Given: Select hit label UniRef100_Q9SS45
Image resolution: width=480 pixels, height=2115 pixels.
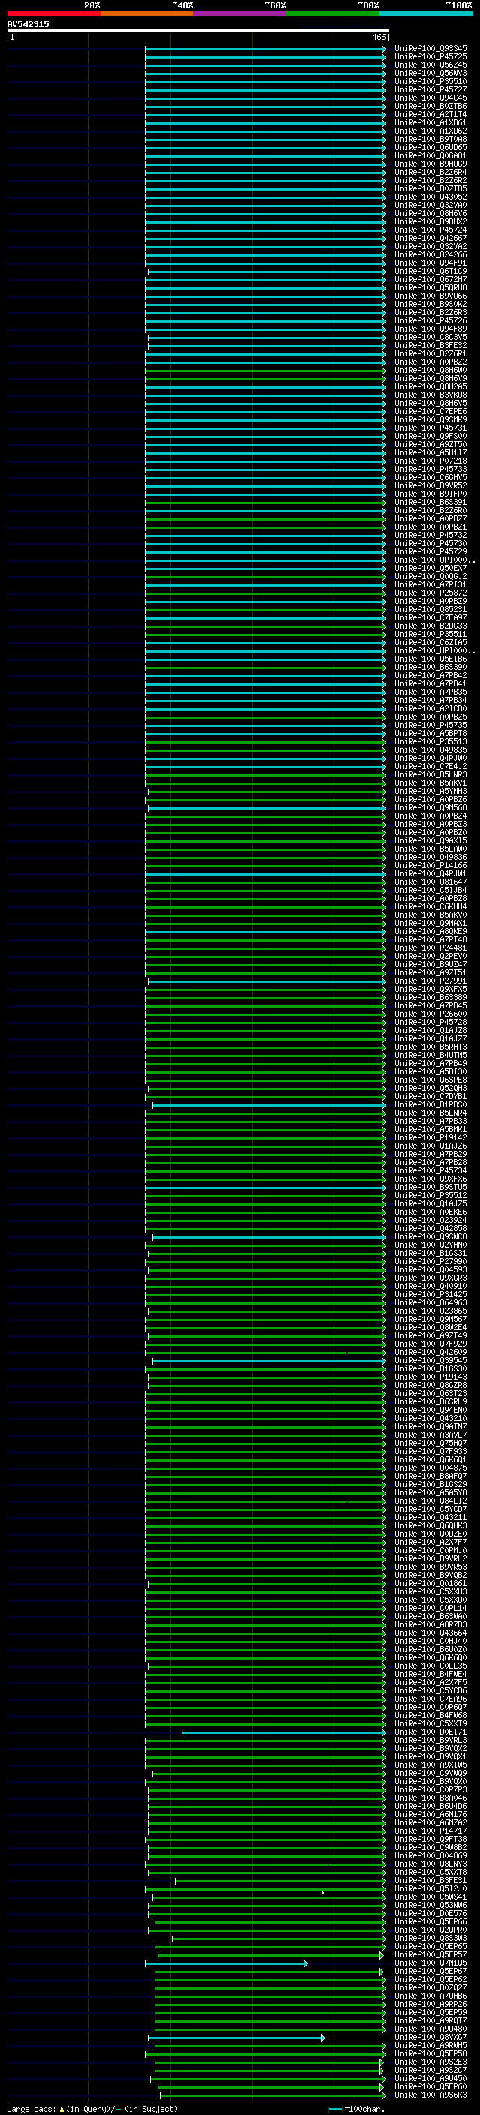Looking at the screenshot, I should (x=430, y=49).
